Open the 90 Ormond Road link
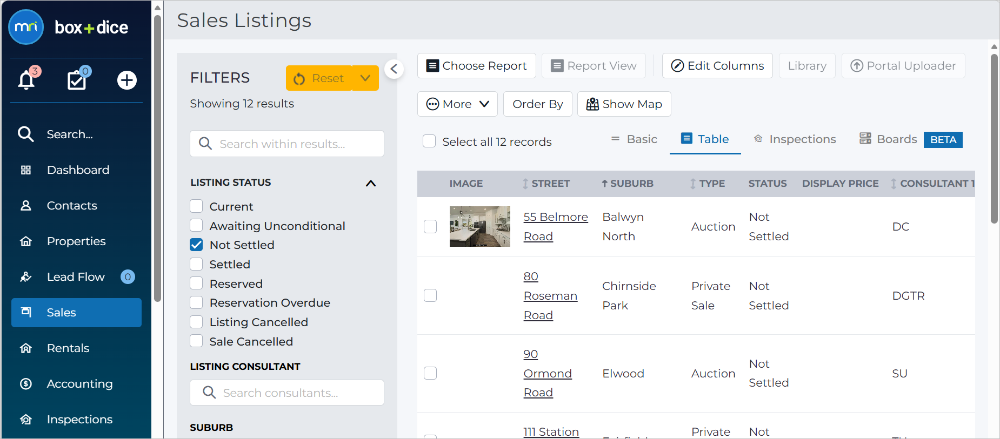This screenshot has height=439, width=1000. click(548, 373)
